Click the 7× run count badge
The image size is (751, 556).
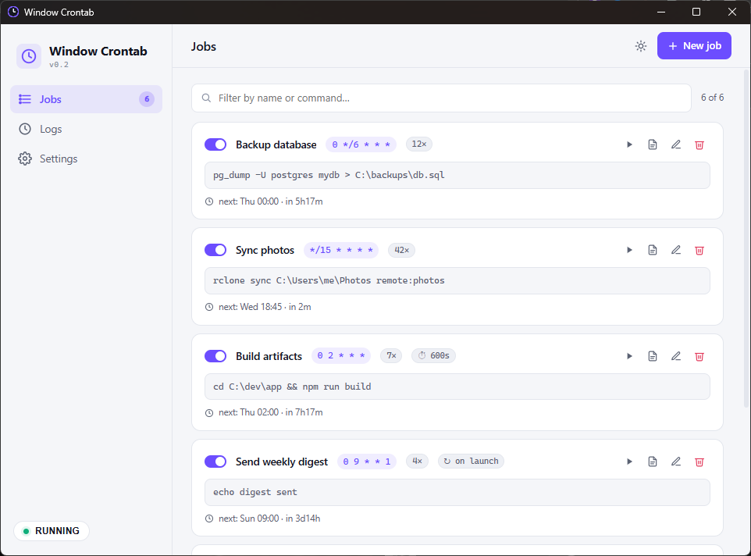click(x=391, y=356)
